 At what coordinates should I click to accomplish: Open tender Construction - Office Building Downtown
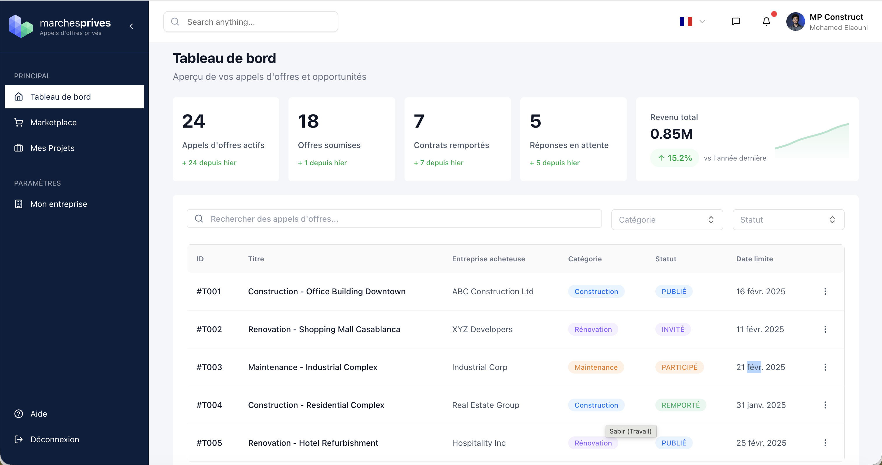[326, 291]
